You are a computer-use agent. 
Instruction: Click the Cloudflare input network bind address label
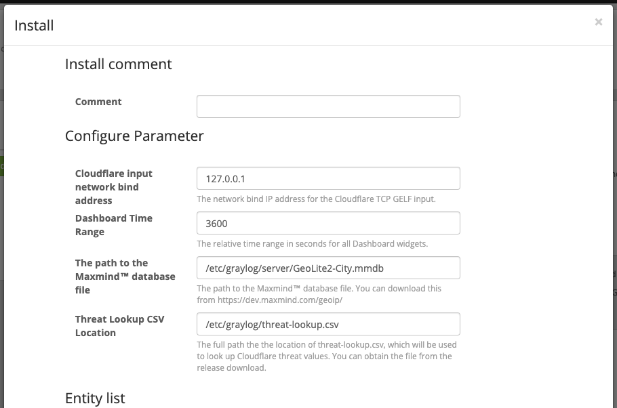[113, 186]
